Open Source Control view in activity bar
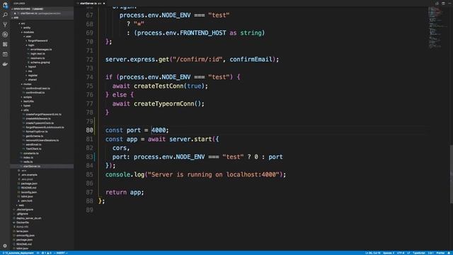 (x=5, y=25)
